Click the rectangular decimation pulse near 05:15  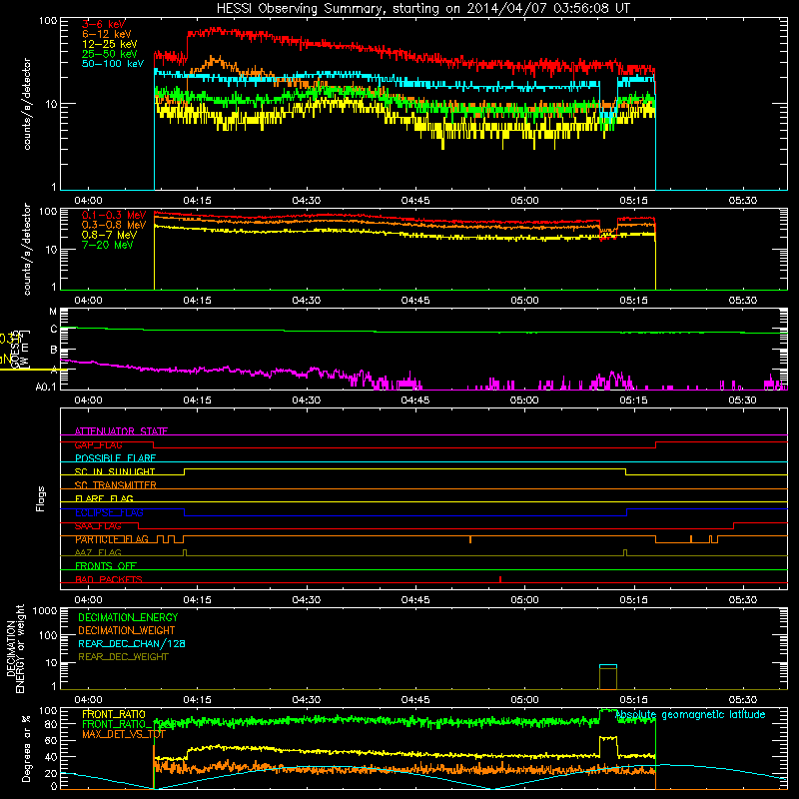coord(608,677)
